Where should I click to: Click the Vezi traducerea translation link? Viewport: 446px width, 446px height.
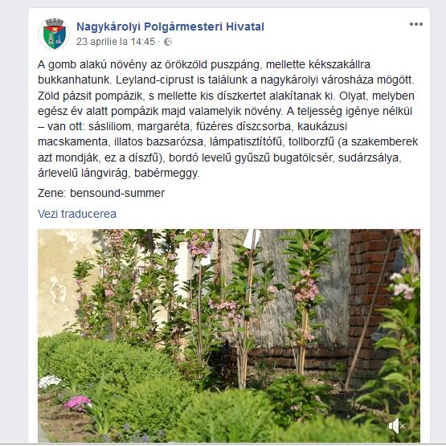(77, 214)
